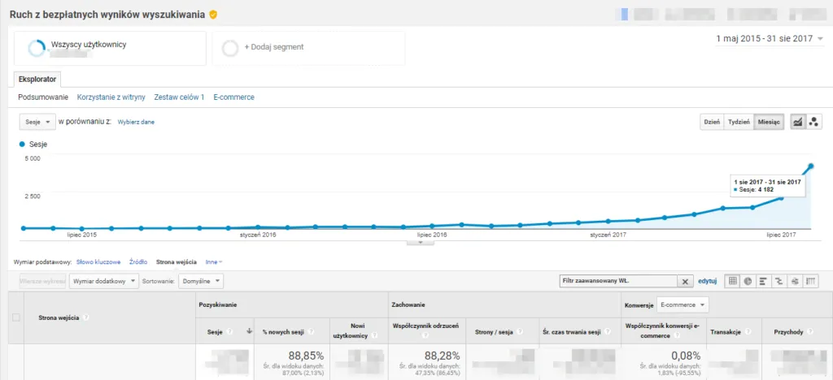Select the data table view icon
This screenshot has height=380, width=833.
(x=732, y=281)
